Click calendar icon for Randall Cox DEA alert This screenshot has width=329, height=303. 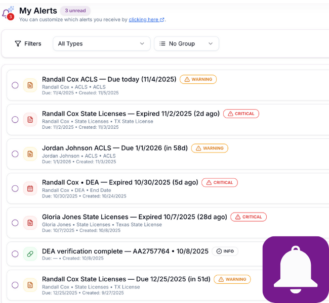30,188
